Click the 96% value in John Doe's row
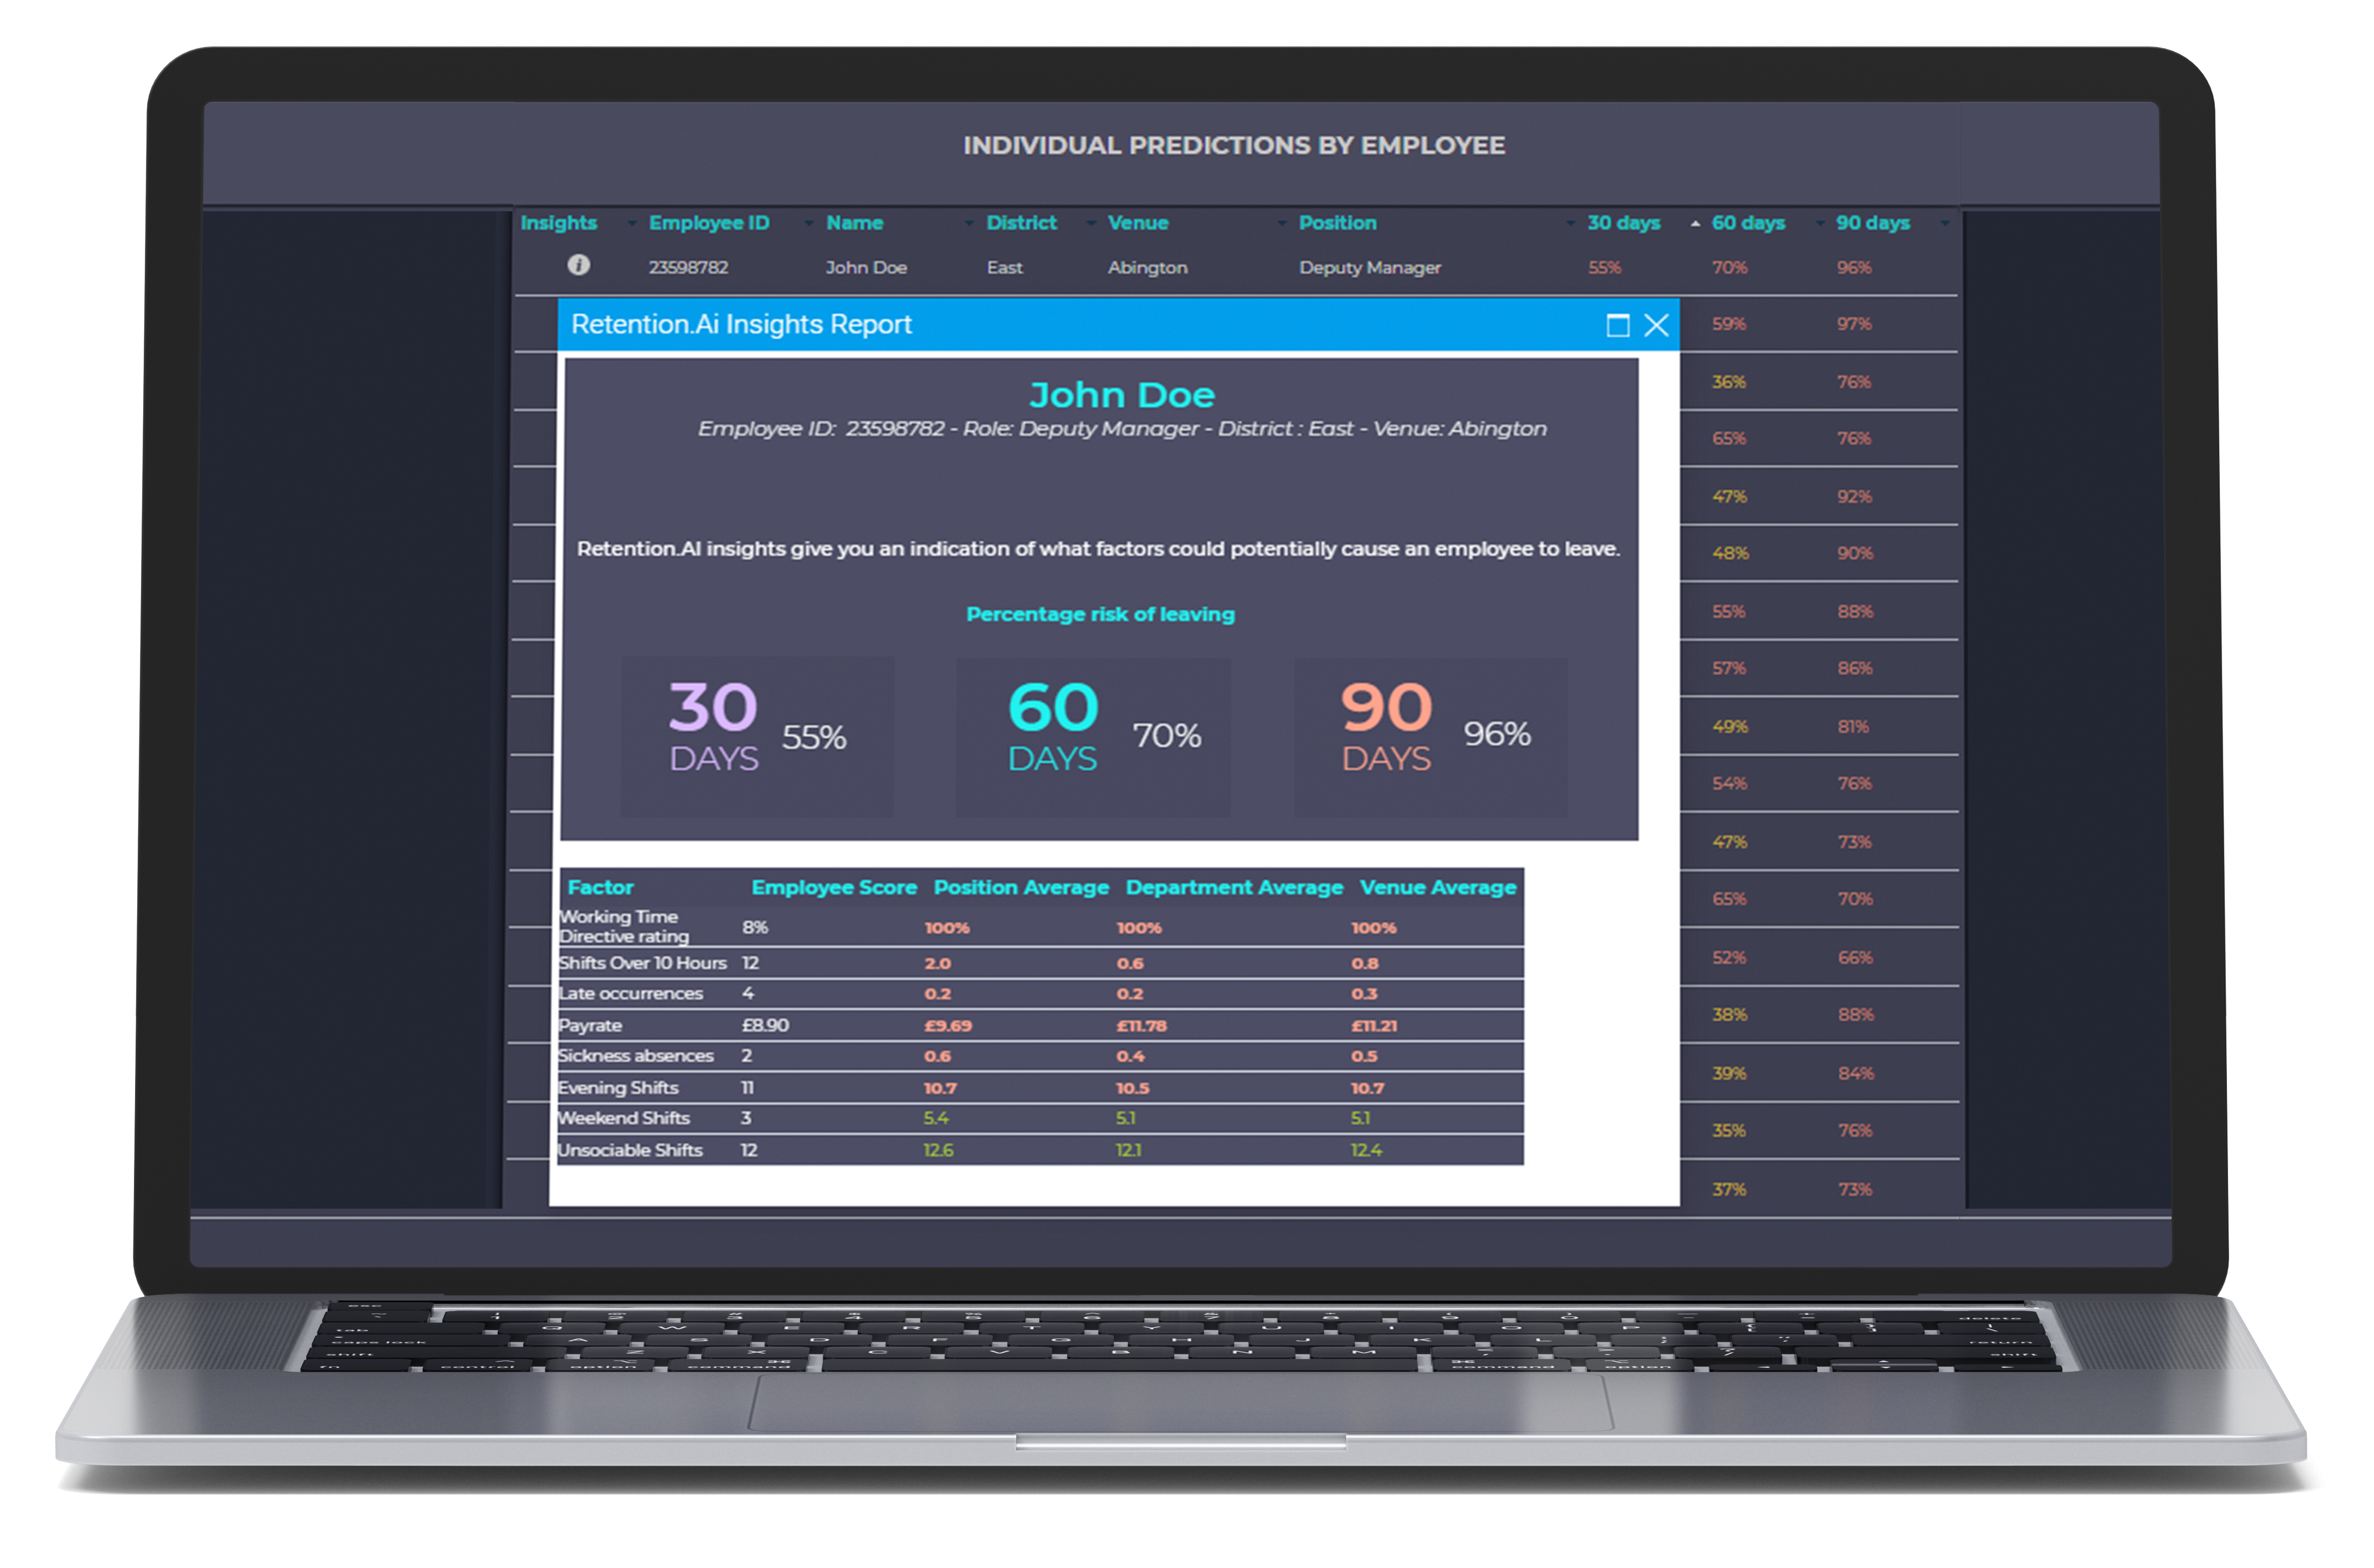Screen dimensions: 2374x1568 pyautogui.click(x=1853, y=268)
